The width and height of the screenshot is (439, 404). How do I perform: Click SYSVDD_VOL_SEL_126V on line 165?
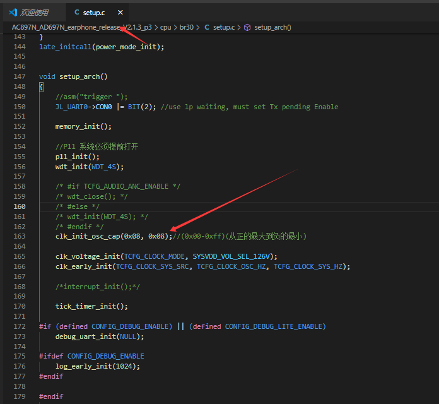pyautogui.click(x=231, y=256)
